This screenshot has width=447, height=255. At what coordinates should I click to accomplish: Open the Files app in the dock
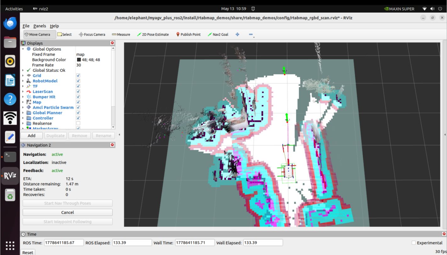tap(10, 42)
